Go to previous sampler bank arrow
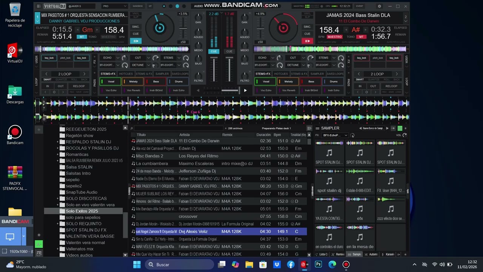Viewport: 483px width, 272px height. pos(360,128)
